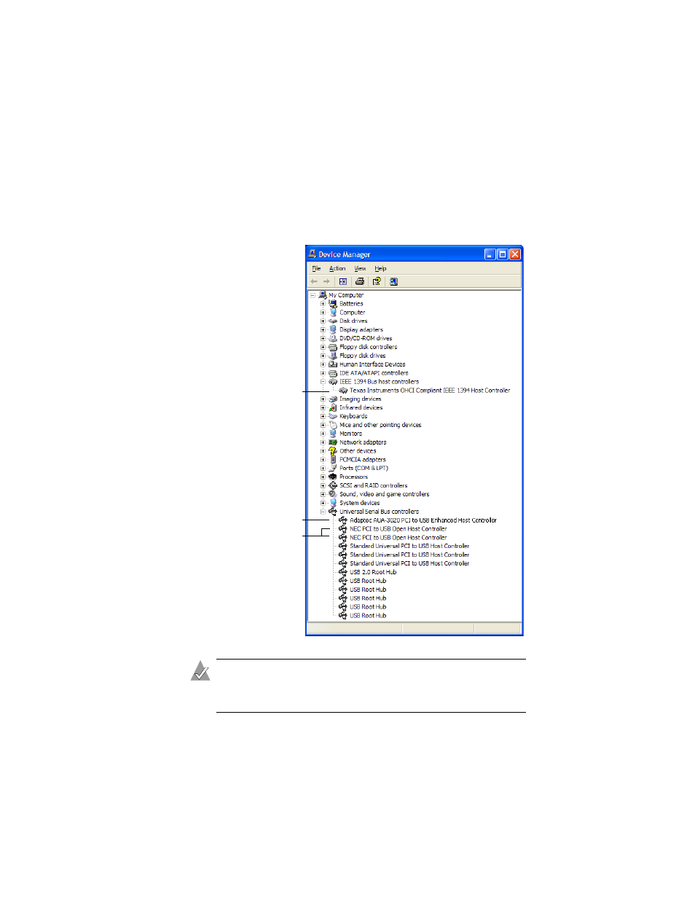
Task: Click the Help question-mark toolbar icon
Action: tap(377, 281)
